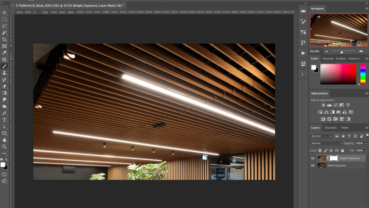Click the hue slider strip in Color panel
The height and width of the screenshot is (208, 369).
coord(363,74)
